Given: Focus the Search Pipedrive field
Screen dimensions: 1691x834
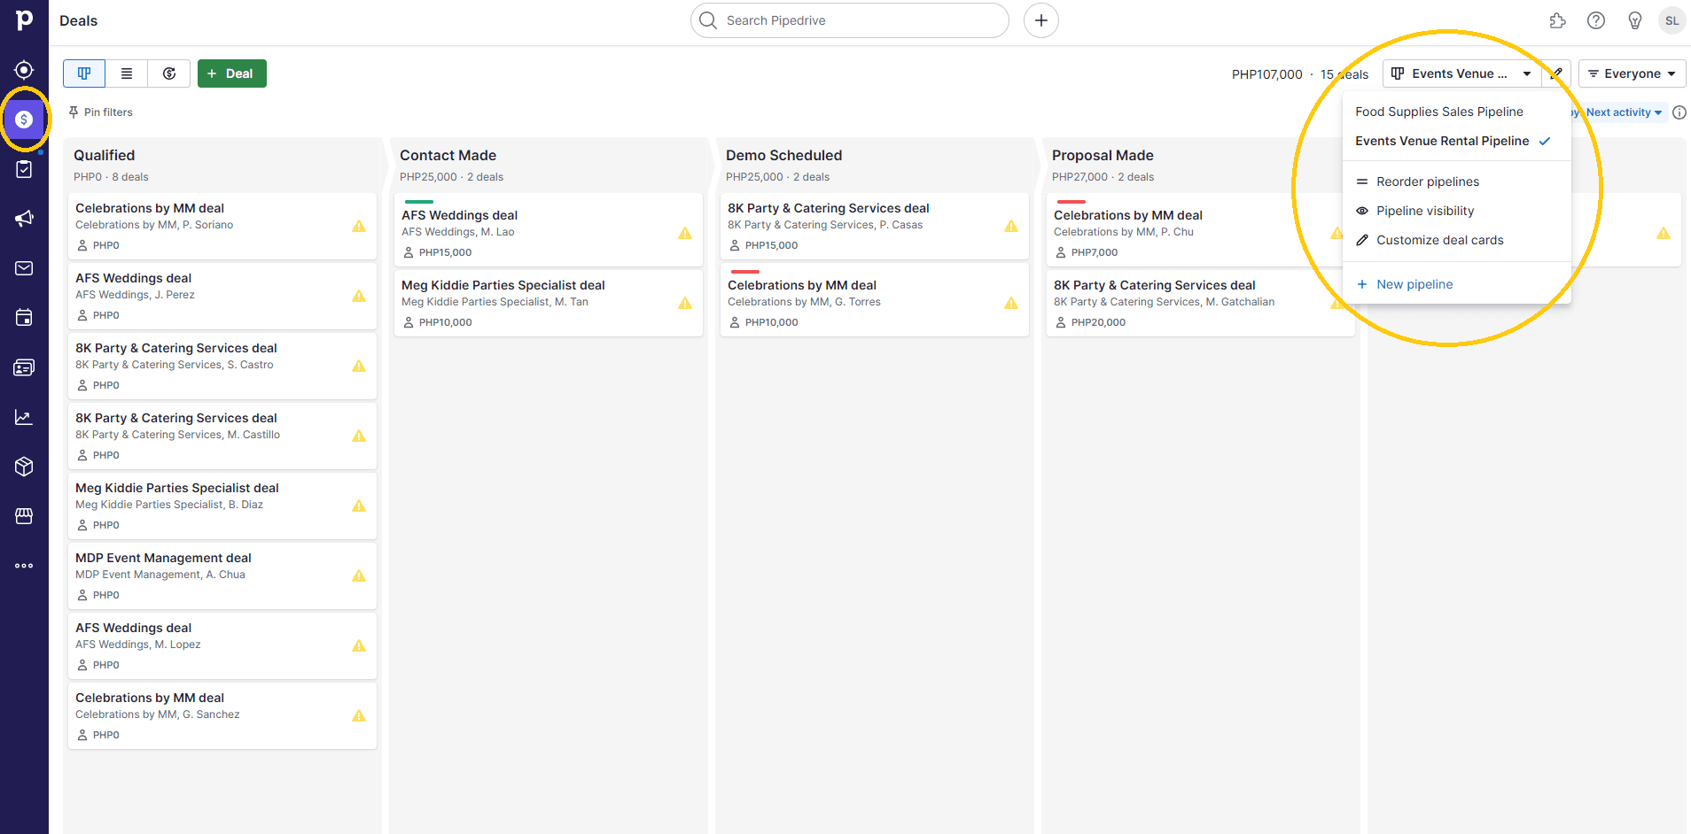Looking at the screenshot, I should click(850, 20).
